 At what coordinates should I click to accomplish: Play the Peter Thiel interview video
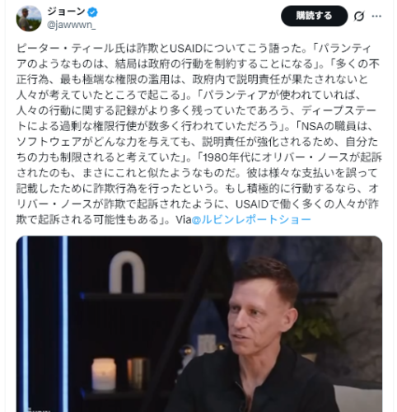[x=199, y=324]
